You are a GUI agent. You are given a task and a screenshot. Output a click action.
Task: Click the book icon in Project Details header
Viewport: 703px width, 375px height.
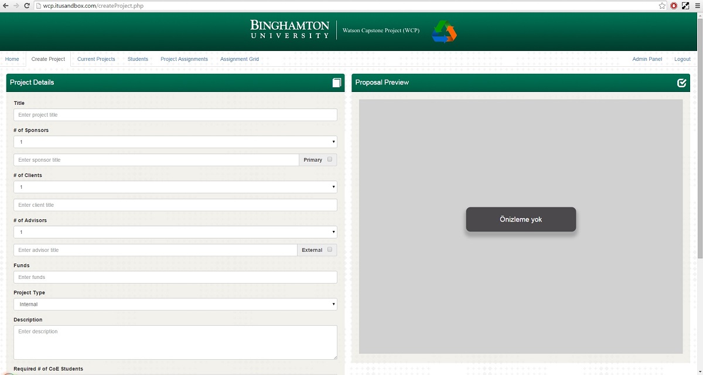tap(336, 83)
